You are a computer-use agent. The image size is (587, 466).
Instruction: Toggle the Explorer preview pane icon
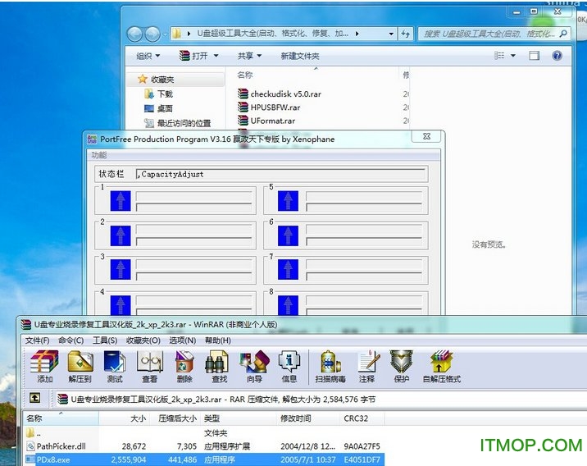click(x=535, y=56)
